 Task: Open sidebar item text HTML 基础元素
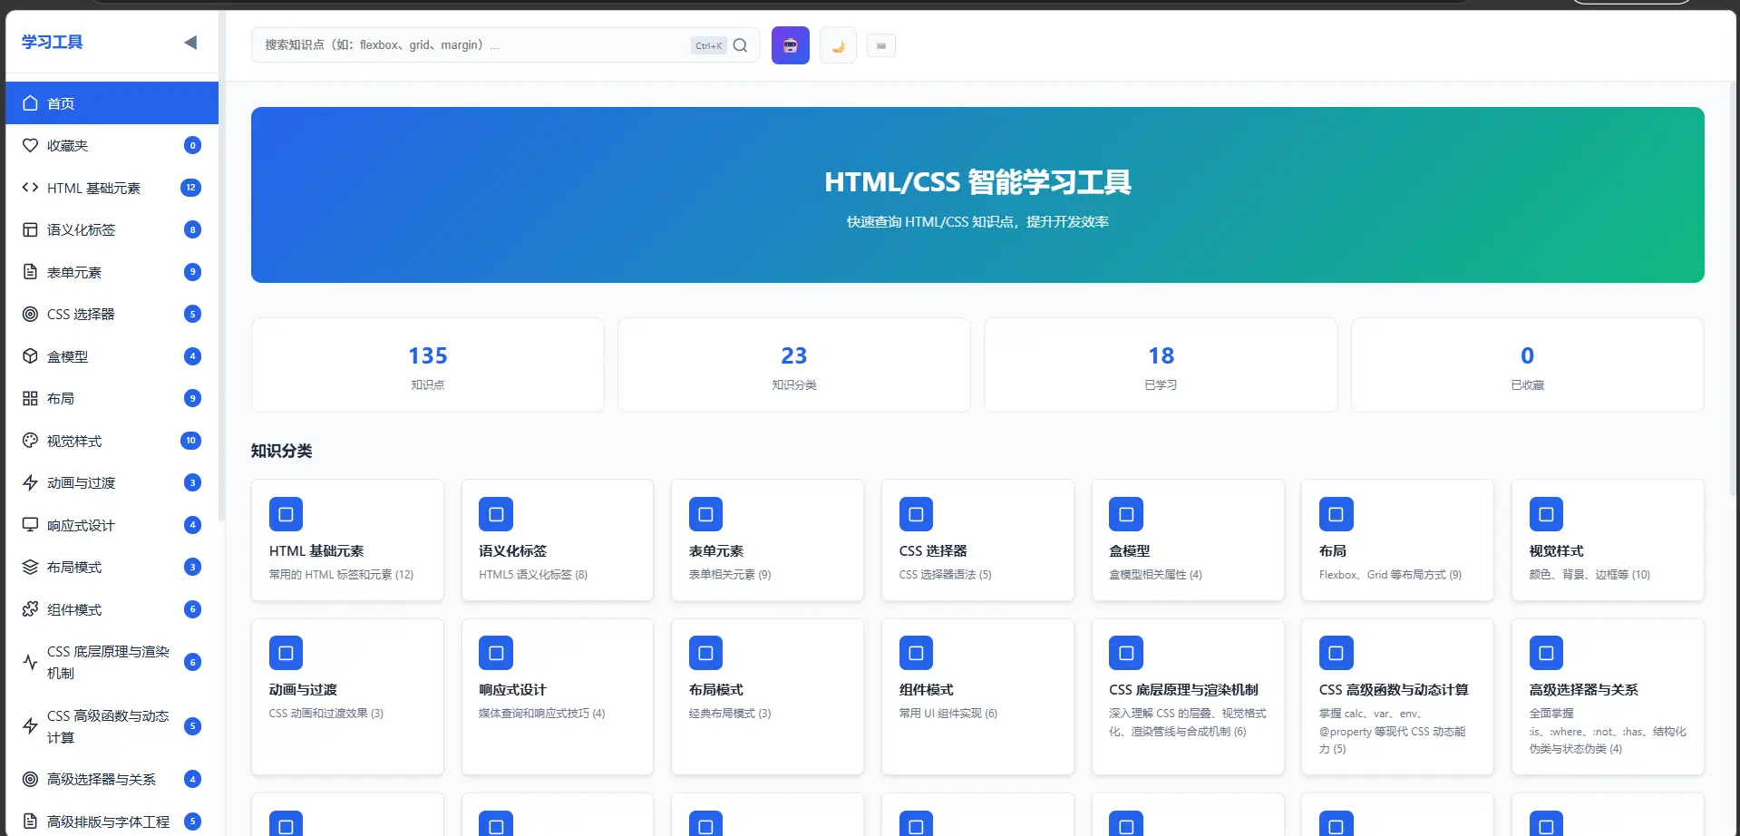(93, 188)
